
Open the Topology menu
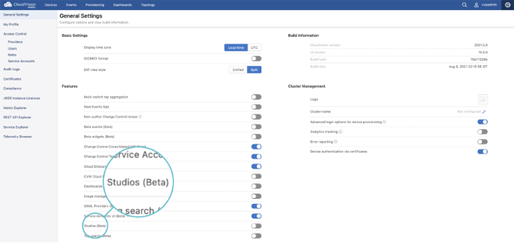click(x=148, y=5)
